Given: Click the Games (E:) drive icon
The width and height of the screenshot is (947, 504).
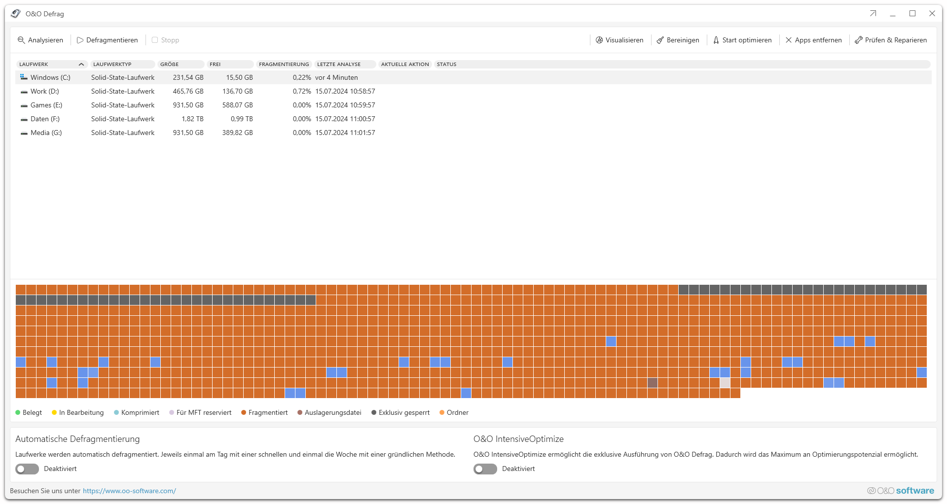Looking at the screenshot, I should (24, 105).
